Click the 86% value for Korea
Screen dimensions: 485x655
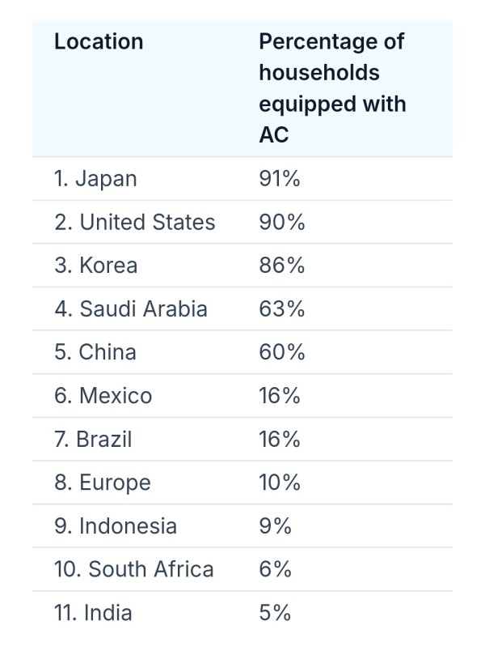tap(282, 266)
